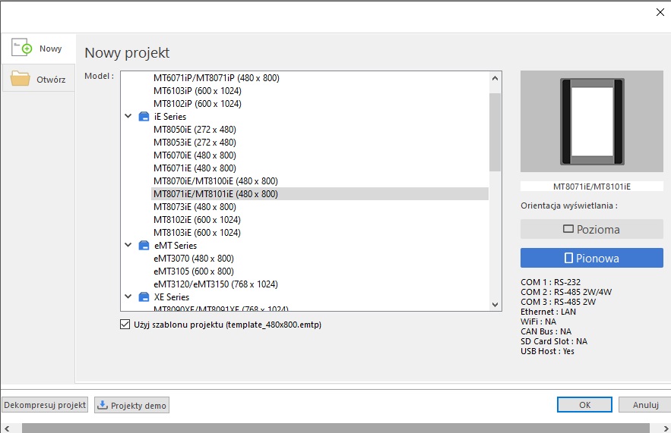
Task: Click the portrait icon on Pionowa button
Action: tap(568, 258)
